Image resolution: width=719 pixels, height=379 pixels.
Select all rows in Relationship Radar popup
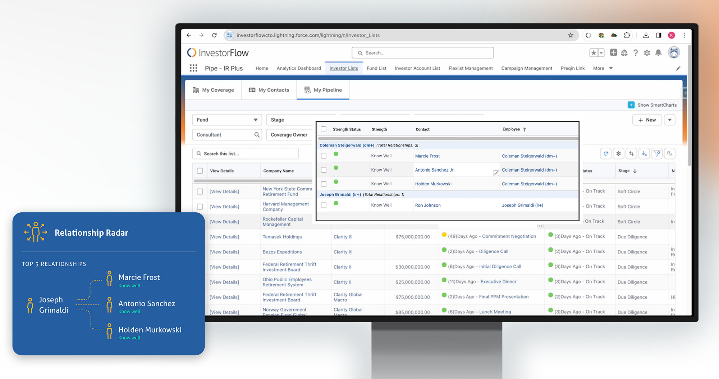coord(324,129)
